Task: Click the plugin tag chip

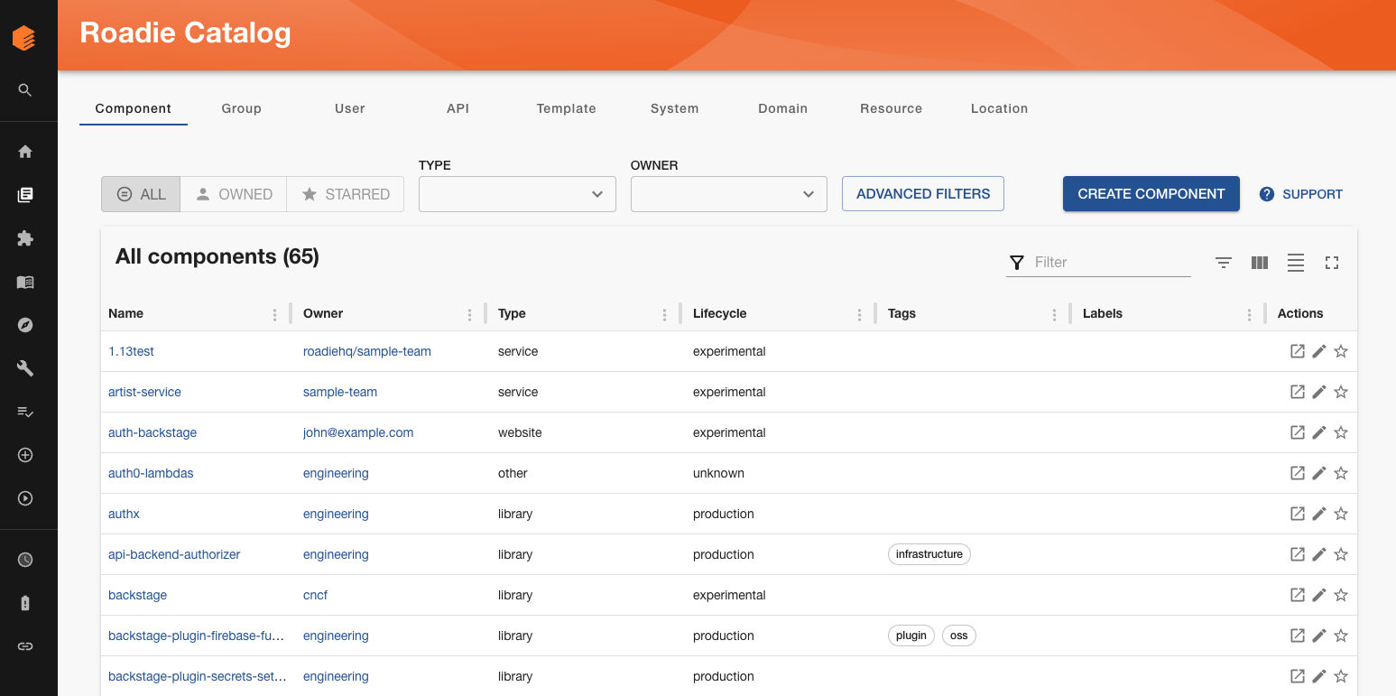Action: point(911,636)
